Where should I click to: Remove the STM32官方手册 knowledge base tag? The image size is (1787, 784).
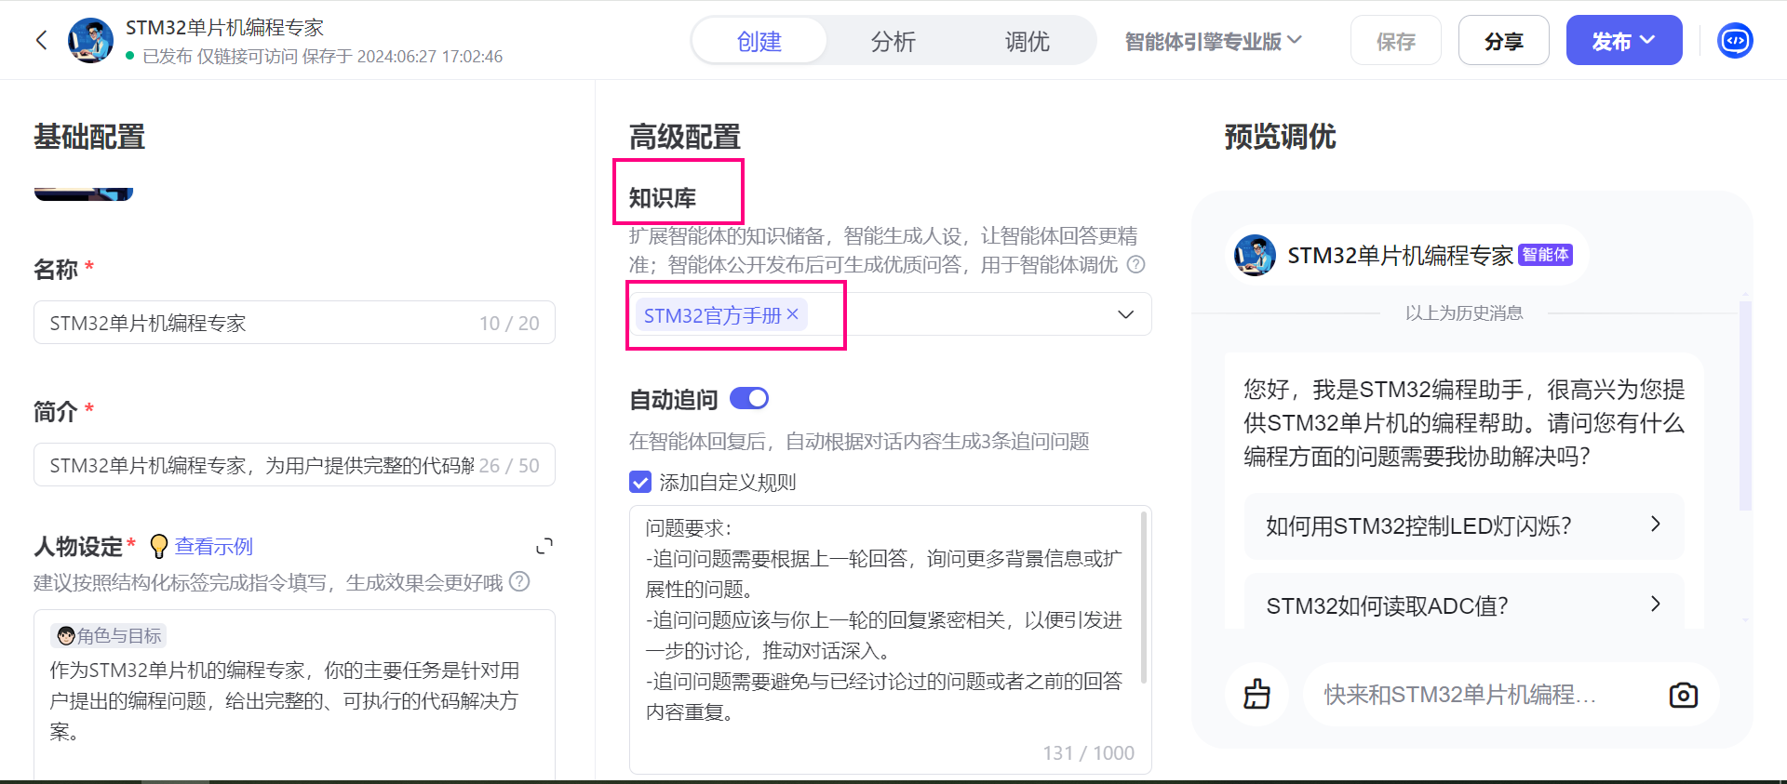(x=792, y=314)
